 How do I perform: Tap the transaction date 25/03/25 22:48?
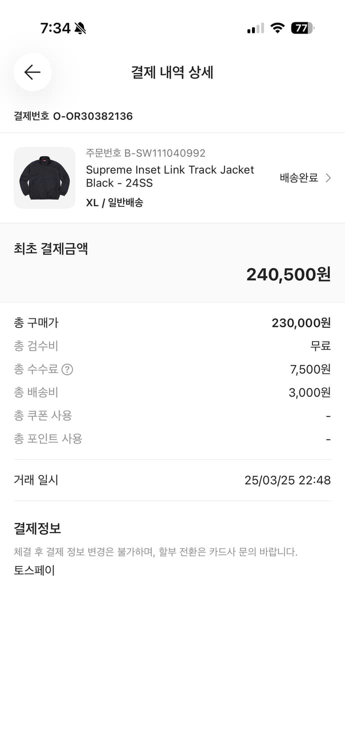[287, 480]
